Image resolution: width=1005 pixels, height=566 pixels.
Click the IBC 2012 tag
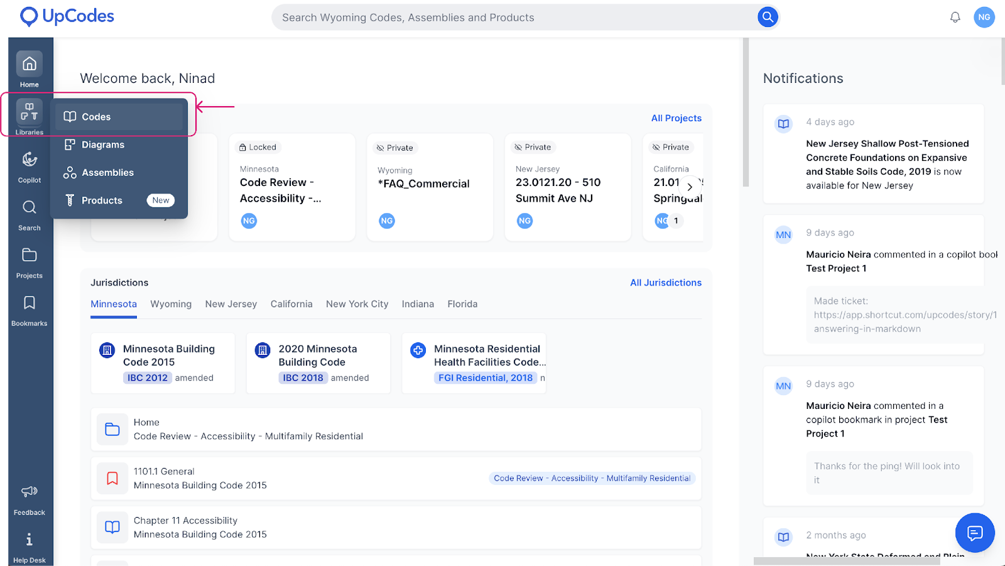148,378
